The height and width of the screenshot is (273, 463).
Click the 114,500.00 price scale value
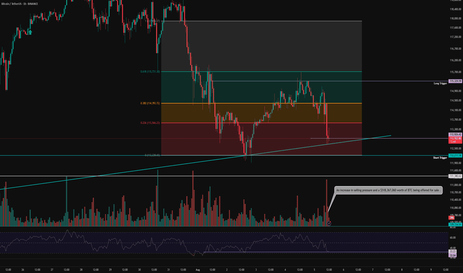[456, 100]
